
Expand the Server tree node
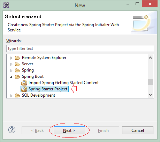[11, 64]
